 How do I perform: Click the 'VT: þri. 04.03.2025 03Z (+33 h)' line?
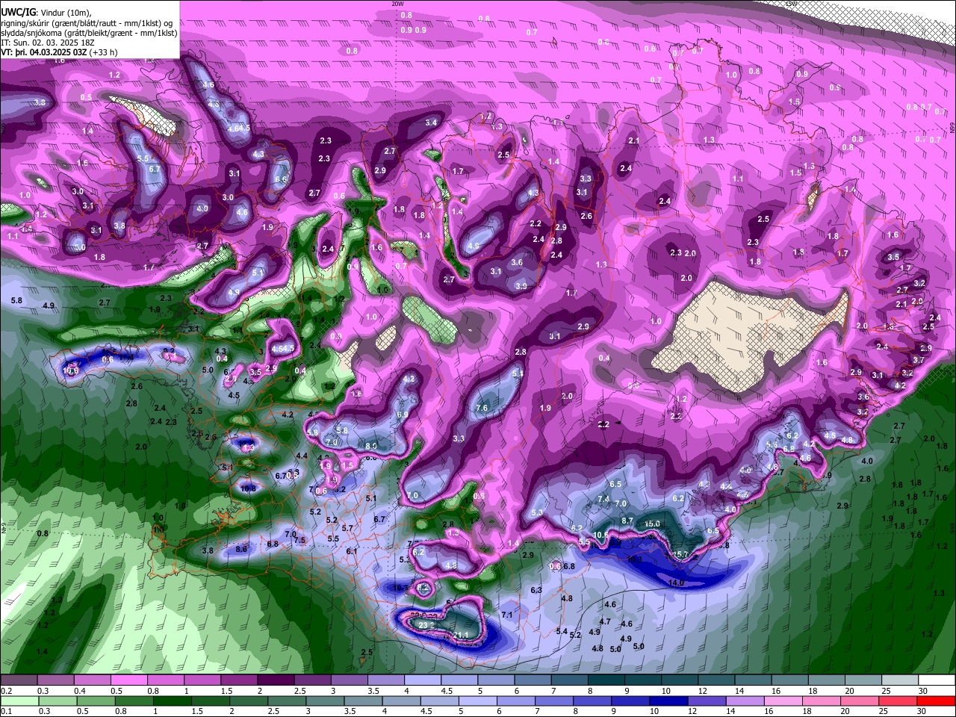click(x=59, y=52)
